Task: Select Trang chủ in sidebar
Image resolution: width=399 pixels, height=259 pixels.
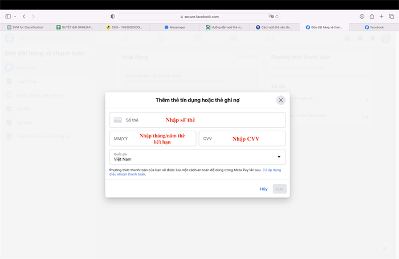Action: pyautogui.click(x=48, y=67)
